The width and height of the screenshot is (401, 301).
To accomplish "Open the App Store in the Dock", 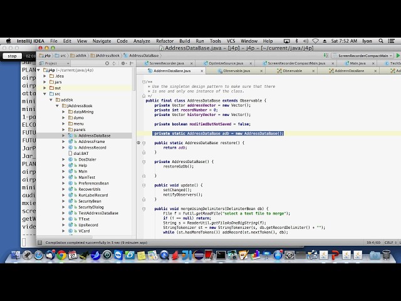I will point(278,255).
